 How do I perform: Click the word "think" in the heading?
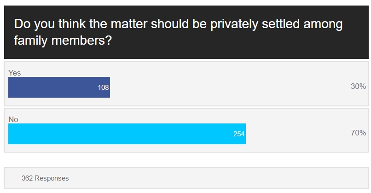pos(72,23)
